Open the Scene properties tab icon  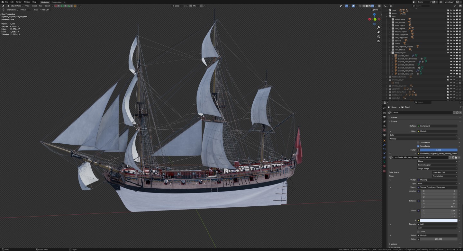click(x=384, y=126)
